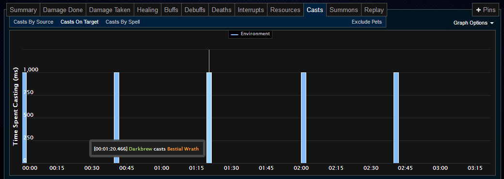Switch to the Replay tab
The image size is (504, 179).
[x=374, y=10]
